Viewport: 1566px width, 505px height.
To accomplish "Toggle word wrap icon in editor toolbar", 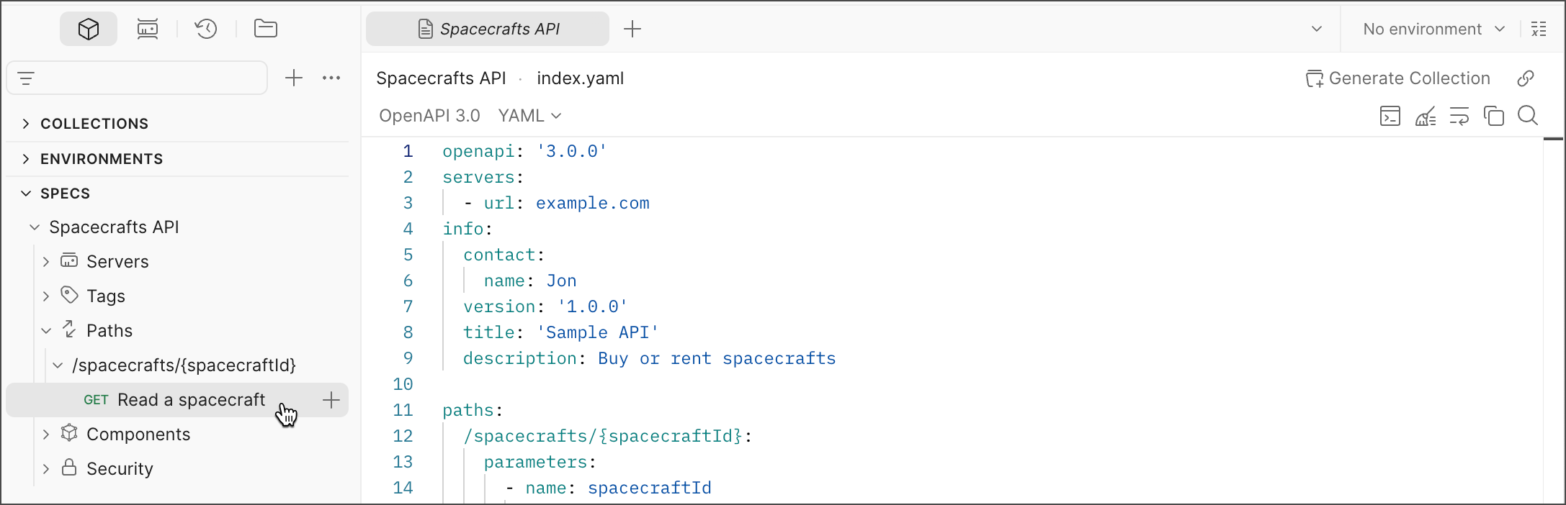I will pyautogui.click(x=1459, y=116).
